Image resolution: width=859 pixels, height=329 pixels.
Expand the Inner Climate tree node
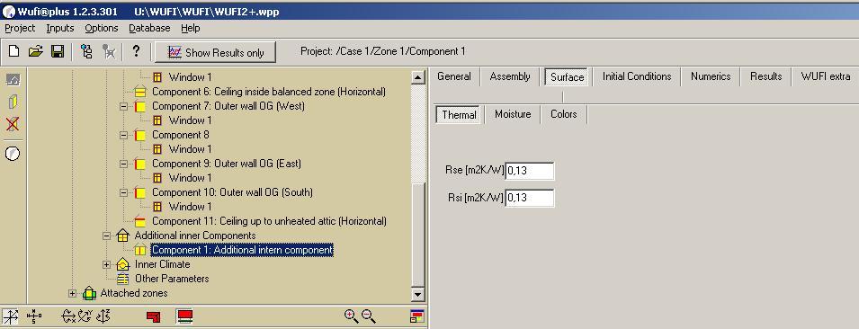pos(106,264)
